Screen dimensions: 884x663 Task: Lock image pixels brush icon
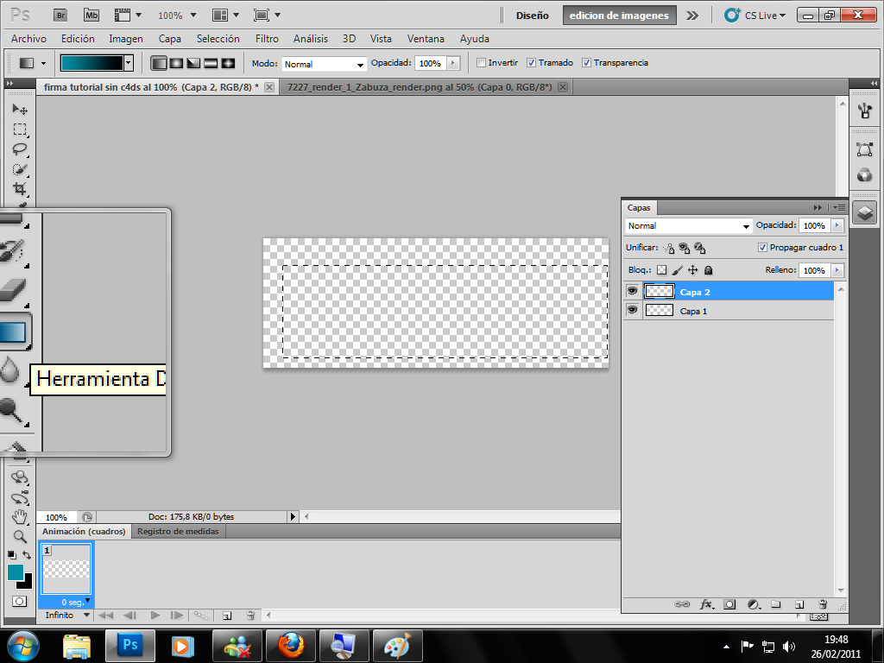tap(677, 270)
